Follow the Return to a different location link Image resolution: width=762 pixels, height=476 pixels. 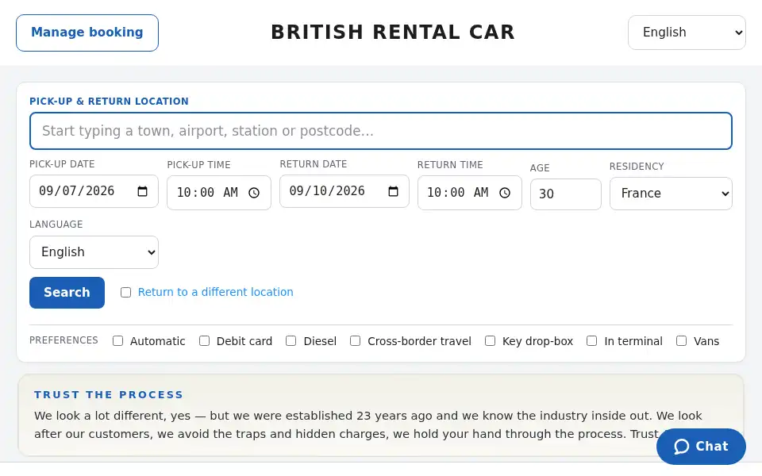coord(215,292)
